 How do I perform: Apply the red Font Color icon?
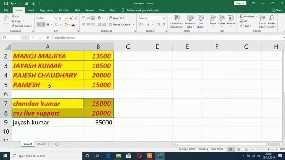pos(73,24)
